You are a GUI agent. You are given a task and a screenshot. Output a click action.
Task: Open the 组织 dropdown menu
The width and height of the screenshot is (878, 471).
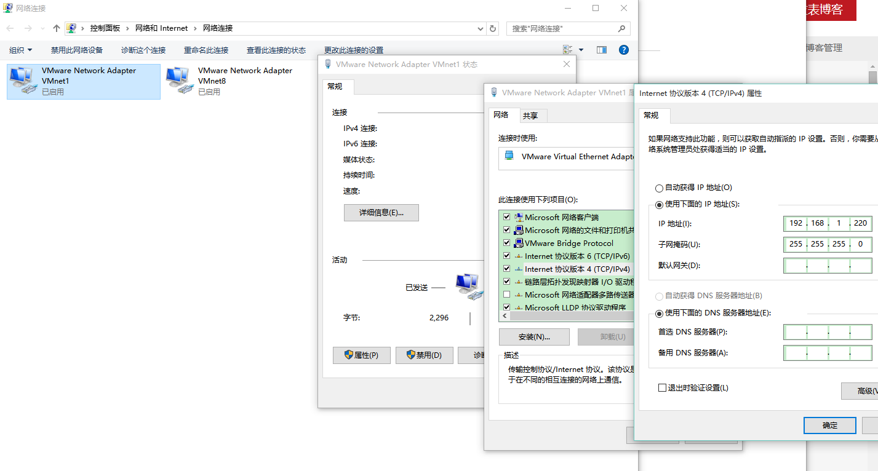click(x=20, y=50)
